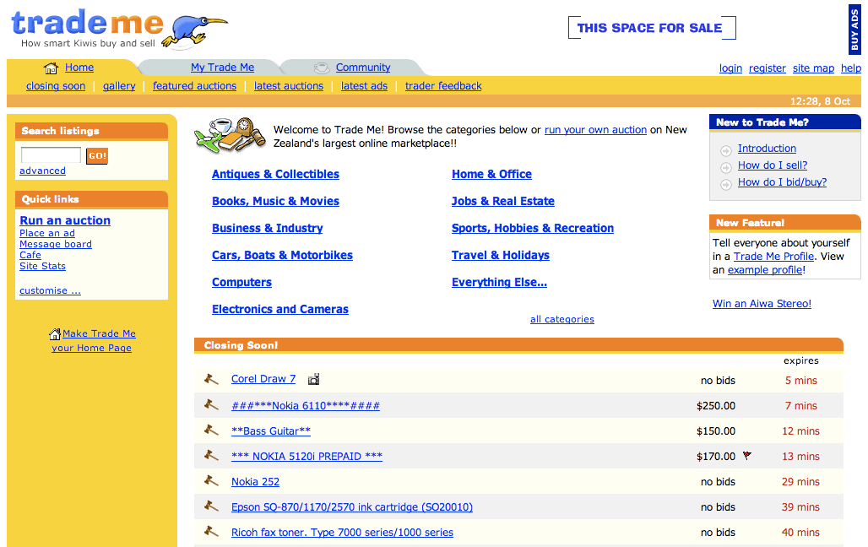The width and height of the screenshot is (868, 547).
Task: Open the Home tab
Action: tap(79, 67)
